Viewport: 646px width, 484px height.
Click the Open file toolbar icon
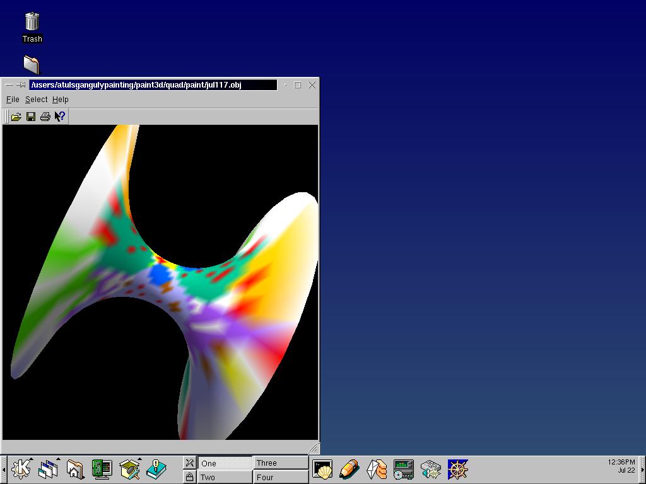[x=16, y=117]
